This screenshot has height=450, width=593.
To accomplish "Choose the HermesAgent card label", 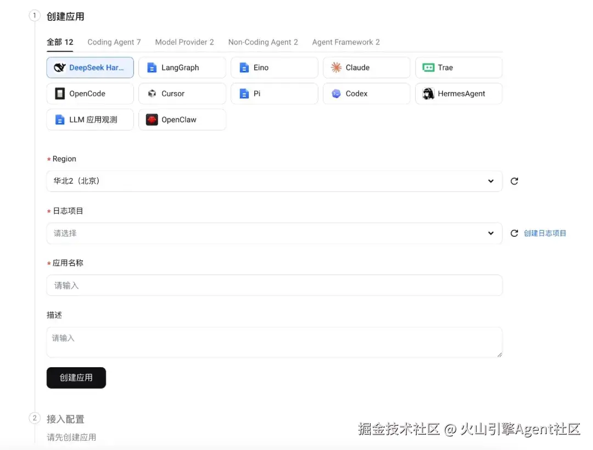I will pos(461,94).
